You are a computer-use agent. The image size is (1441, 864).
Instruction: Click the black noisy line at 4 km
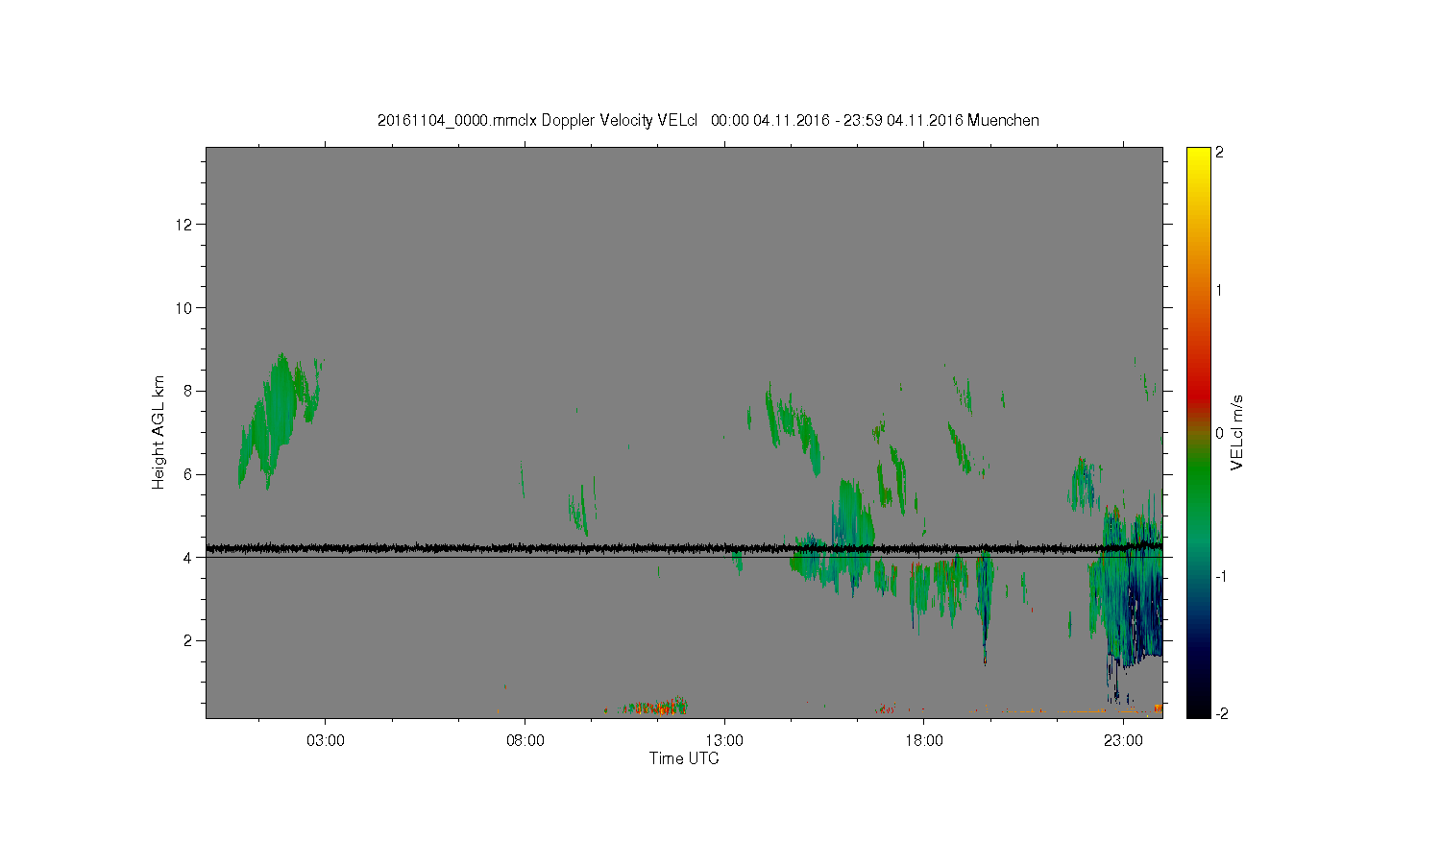tap(684, 548)
